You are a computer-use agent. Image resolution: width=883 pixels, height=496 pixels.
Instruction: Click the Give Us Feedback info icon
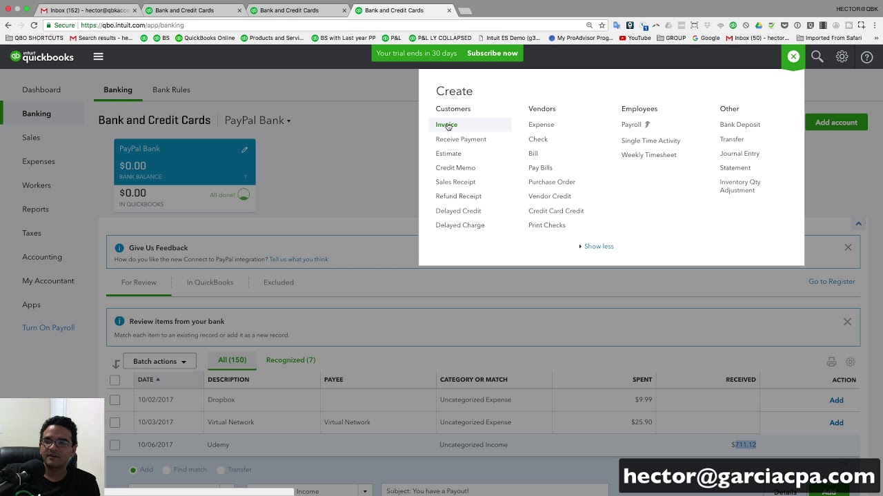click(119, 248)
